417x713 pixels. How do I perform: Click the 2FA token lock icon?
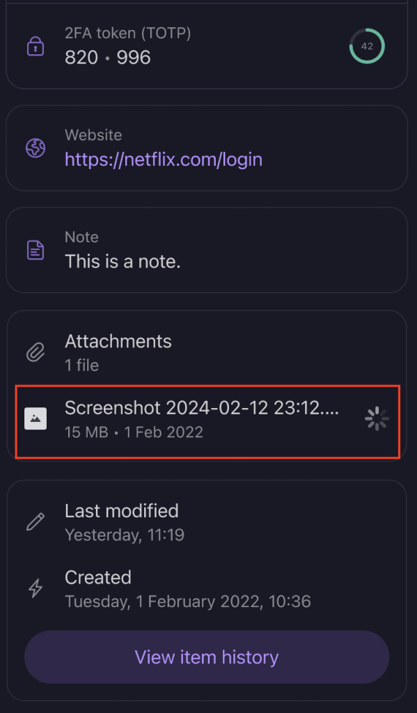coord(36,46)
